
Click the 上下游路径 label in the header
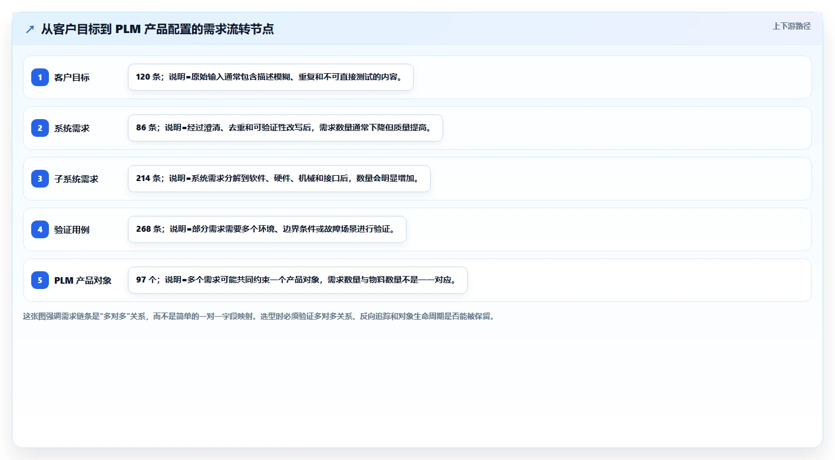791,26
